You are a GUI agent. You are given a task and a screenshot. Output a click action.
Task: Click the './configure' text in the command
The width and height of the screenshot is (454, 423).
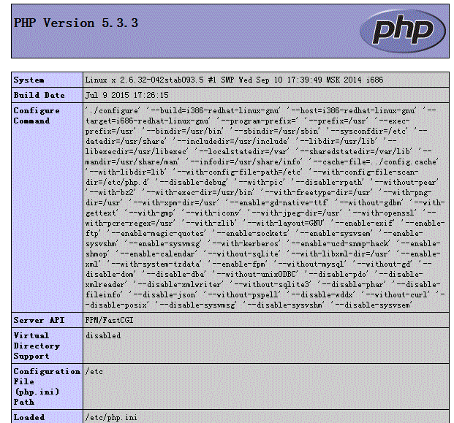click(113, 111)
